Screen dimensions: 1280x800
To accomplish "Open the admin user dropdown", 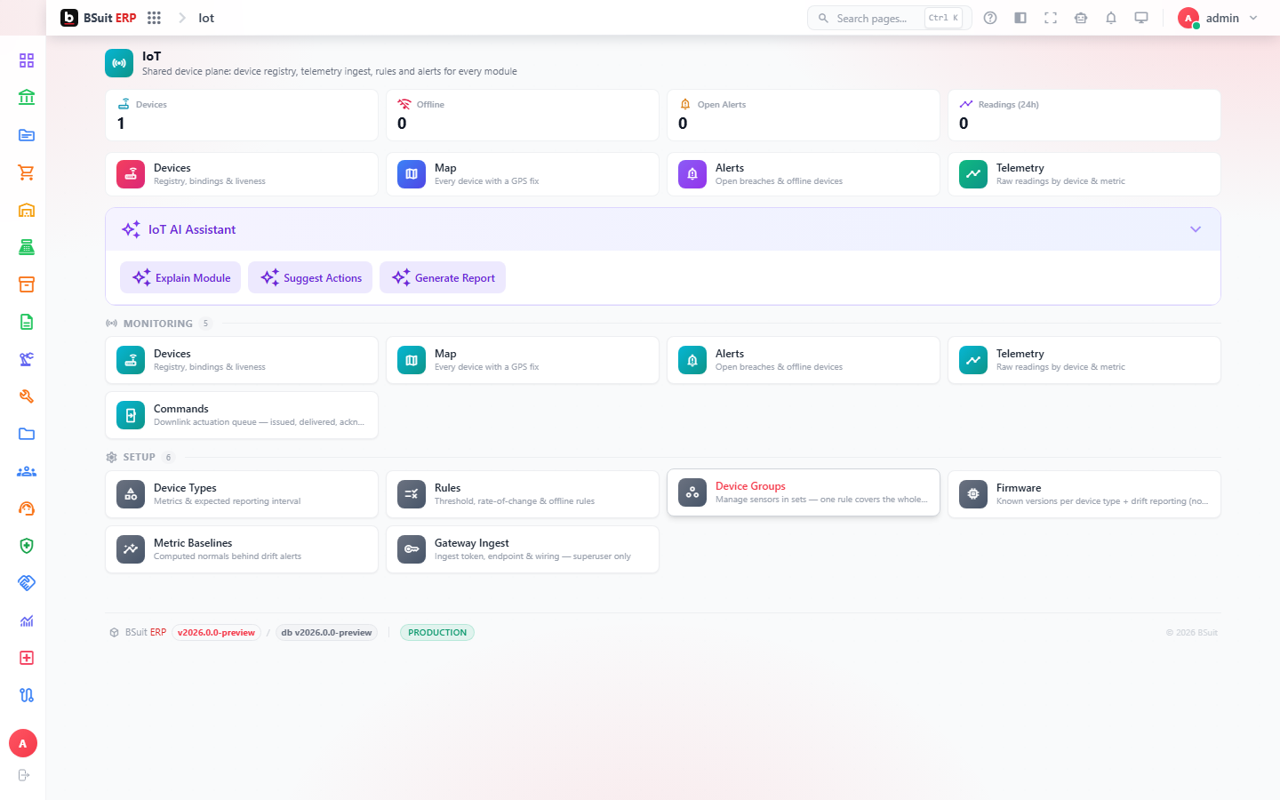I will [x=1219, y=18].
